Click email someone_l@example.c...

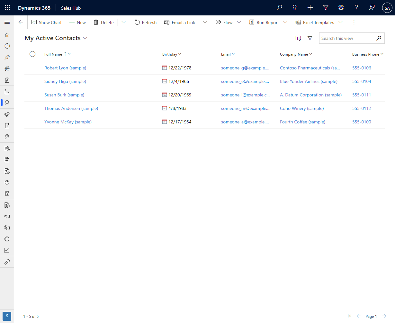coord(246,95)
